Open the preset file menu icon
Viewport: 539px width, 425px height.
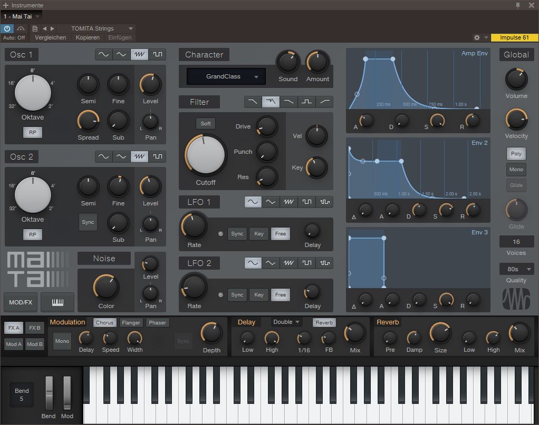[x=35, y=28]
